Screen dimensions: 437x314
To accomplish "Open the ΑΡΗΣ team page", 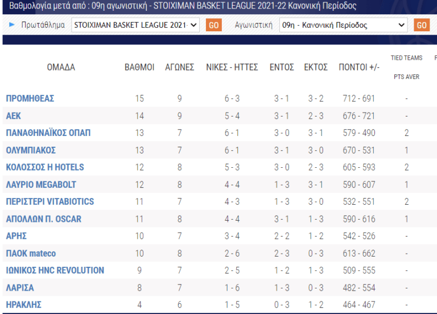I will (16, 236).
